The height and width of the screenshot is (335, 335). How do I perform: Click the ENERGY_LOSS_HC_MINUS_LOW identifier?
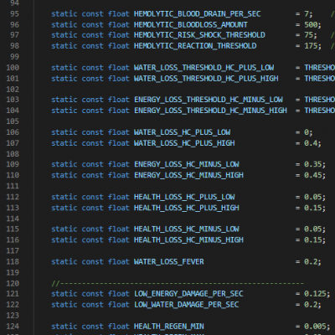pos(187,164)
